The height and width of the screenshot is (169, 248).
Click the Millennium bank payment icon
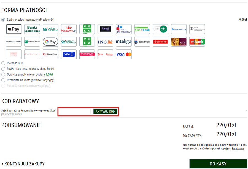(x=87, y=54)
